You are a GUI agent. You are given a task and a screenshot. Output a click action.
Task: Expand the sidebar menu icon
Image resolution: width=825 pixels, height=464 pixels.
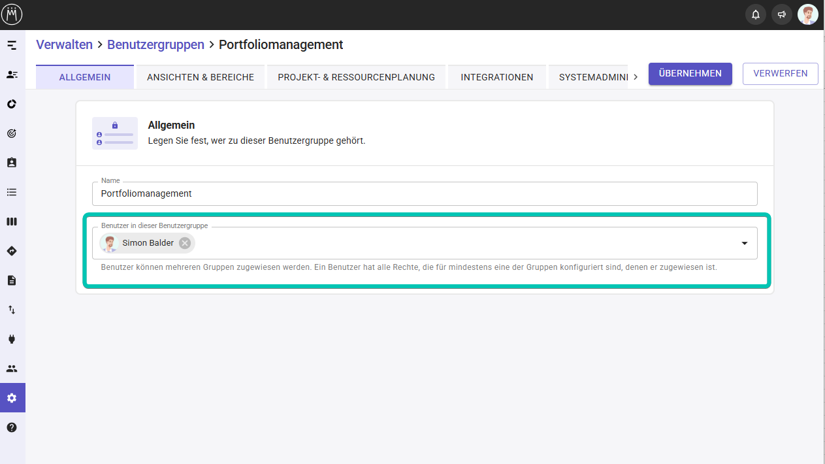point(12,45)
